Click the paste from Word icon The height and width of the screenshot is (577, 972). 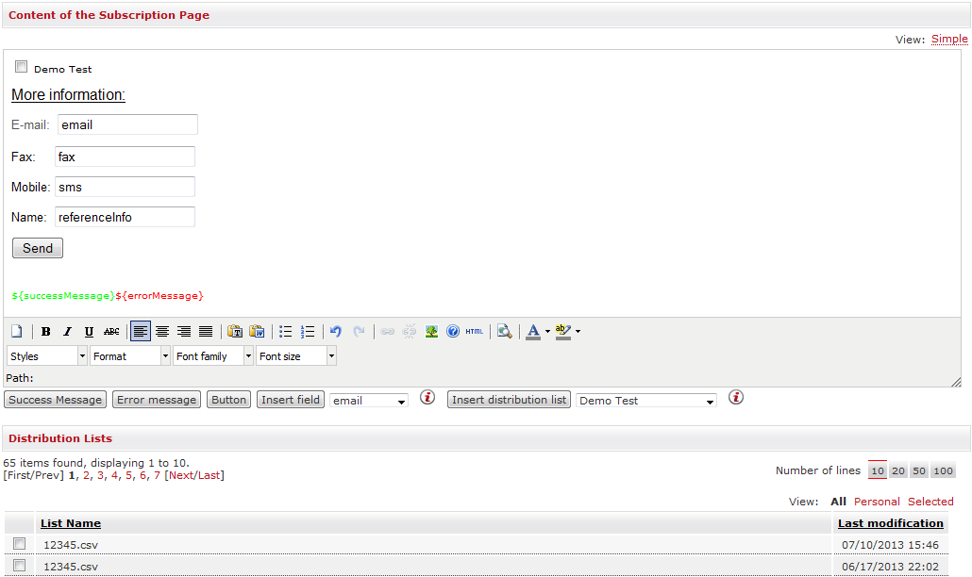coord(256,332)
